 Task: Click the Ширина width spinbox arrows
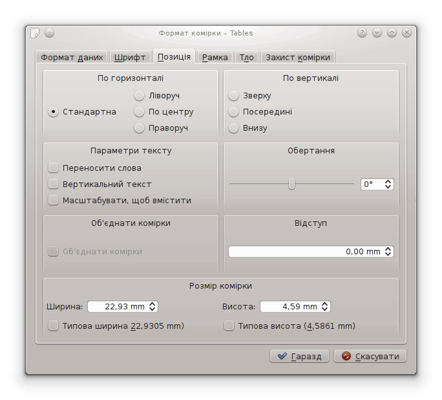(x=153, y=307)
